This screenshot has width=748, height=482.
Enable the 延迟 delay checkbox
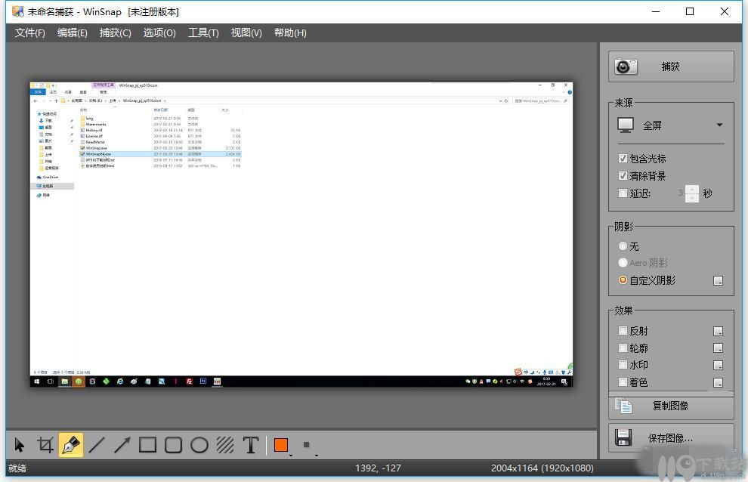click(623, 193)
